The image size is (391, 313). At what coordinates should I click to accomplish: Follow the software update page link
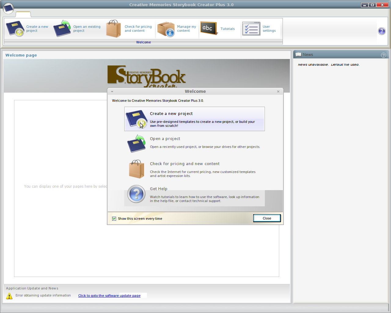109,296
